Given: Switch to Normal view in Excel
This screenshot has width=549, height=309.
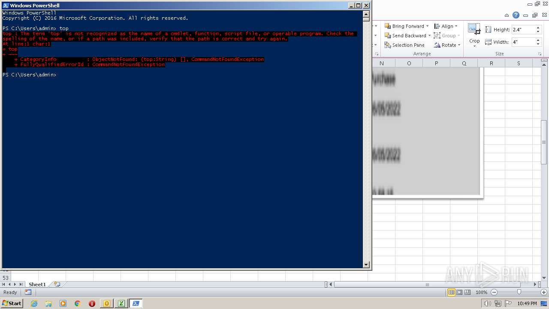Looking at the screenshot, I should [x=451, y=292].
